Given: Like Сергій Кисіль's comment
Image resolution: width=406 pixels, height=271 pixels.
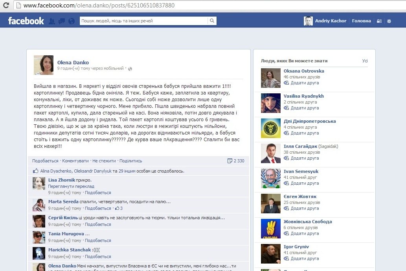Looking at the screenshot, I should pos(98,224).
